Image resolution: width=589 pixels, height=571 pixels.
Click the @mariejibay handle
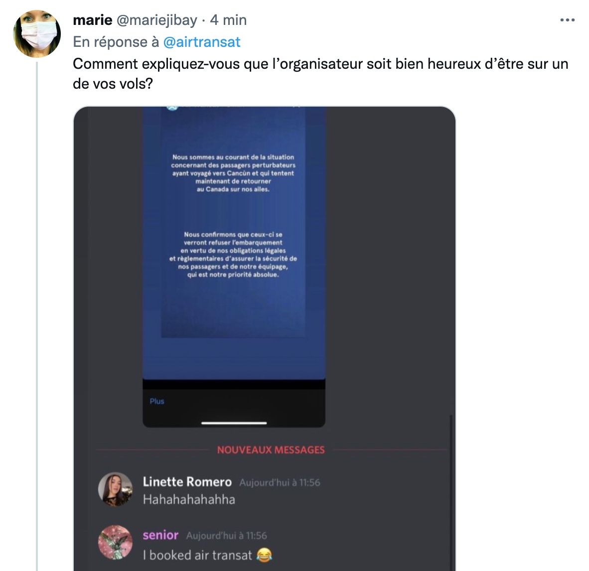pyautogui.click(x=156, y=20)
